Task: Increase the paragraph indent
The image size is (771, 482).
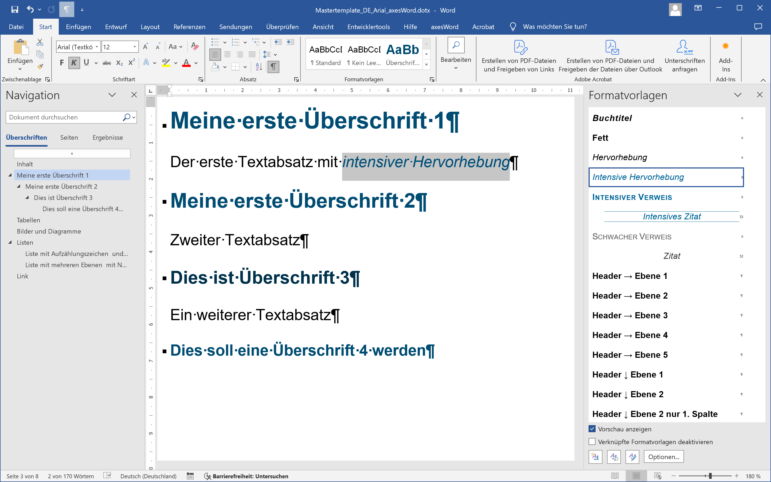Action: [291, 42]
